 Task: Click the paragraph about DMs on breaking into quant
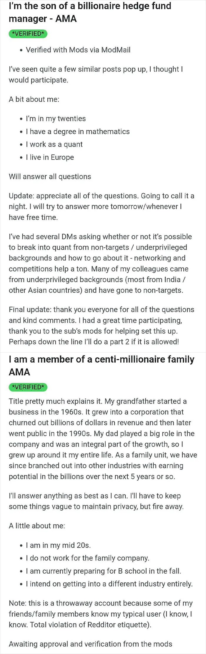pos(100,263)
